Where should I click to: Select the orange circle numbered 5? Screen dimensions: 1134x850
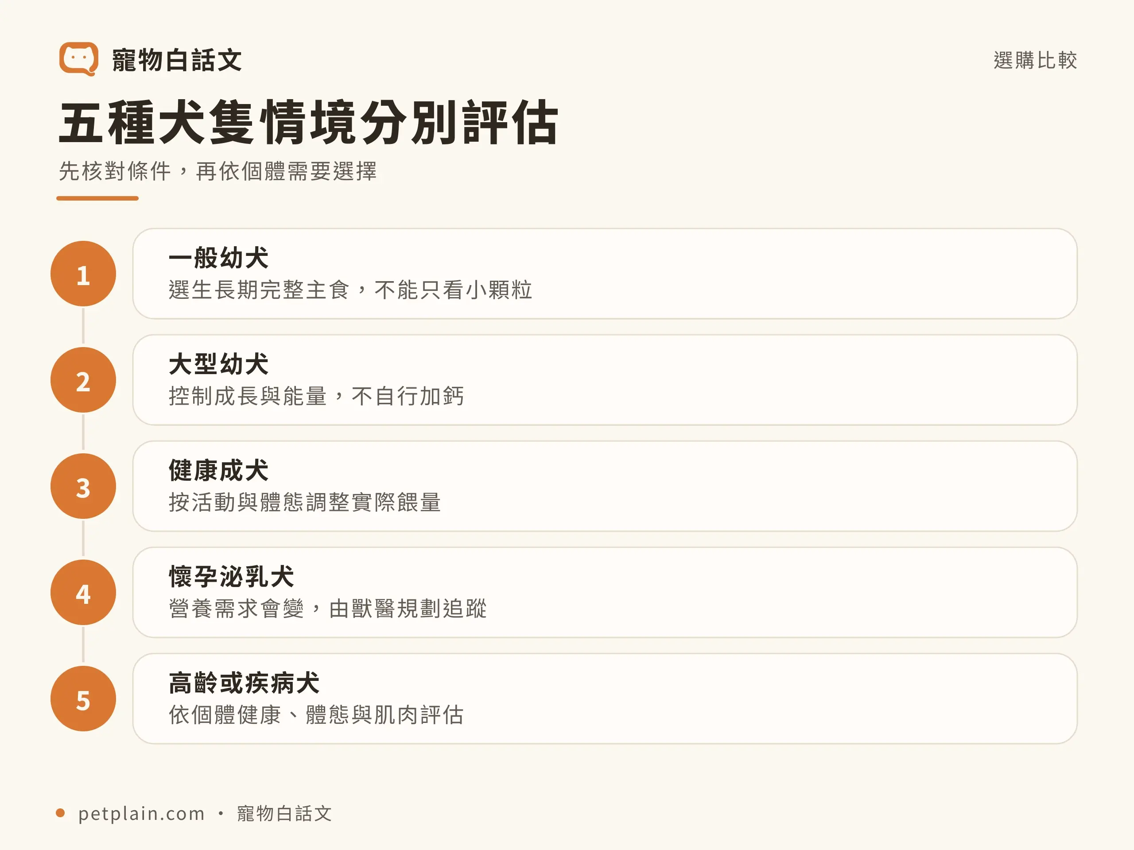pyautogui.click(x=83, y=698)
